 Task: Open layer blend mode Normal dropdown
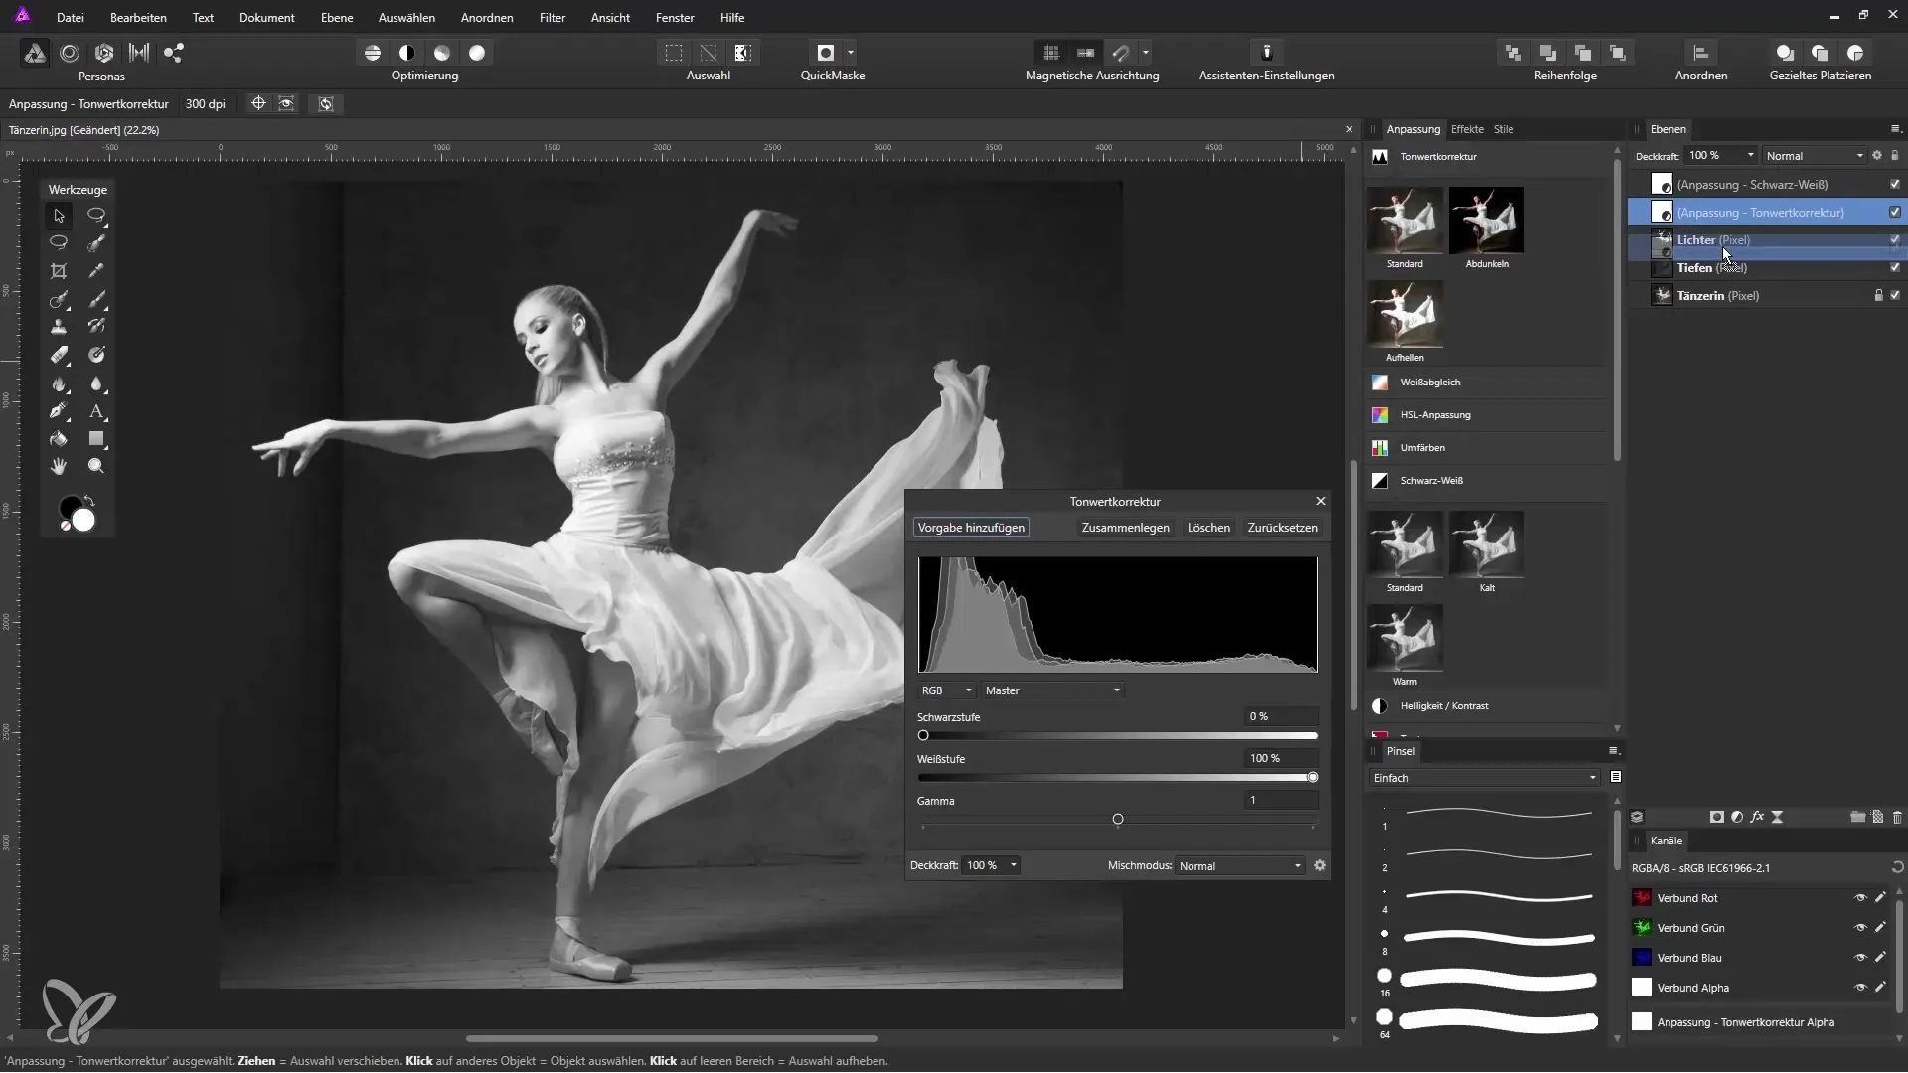coord(1814,156)
